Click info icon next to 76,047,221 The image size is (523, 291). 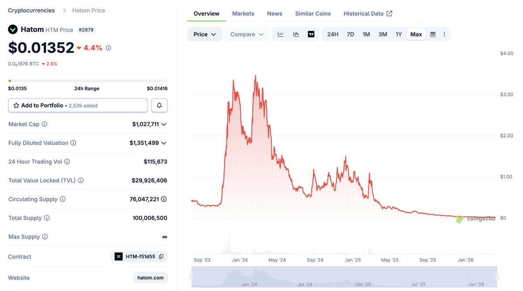click(x=164, y=199)
